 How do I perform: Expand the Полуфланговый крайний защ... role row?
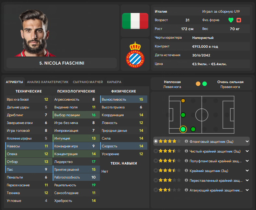247,161
